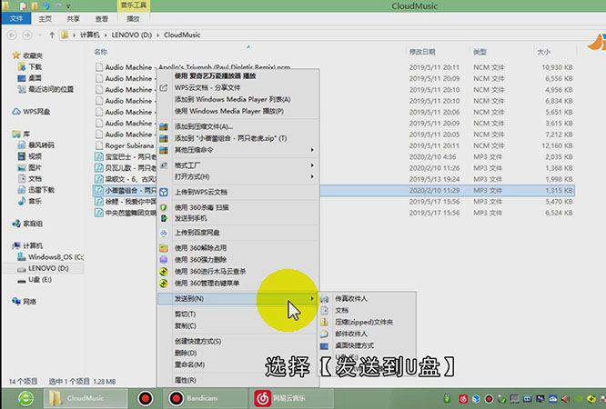Open 网络 in the sidebar

(24, 302)
